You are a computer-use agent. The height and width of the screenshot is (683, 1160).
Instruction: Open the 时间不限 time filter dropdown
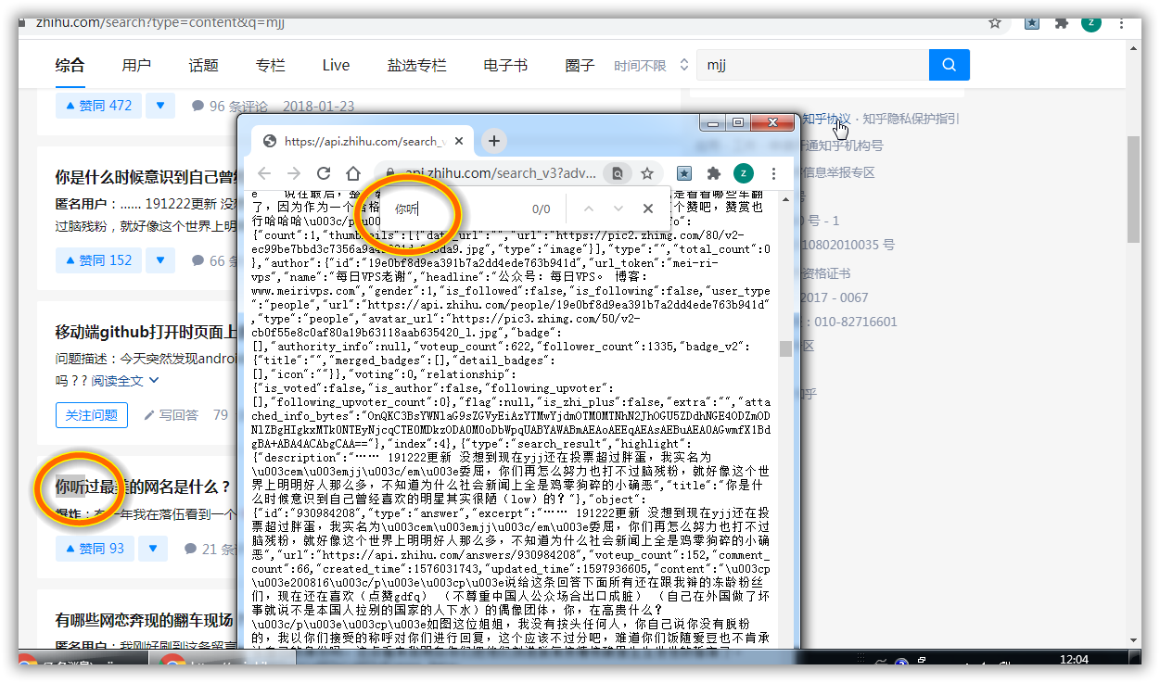pyautogui.click(x=652, y=66)
